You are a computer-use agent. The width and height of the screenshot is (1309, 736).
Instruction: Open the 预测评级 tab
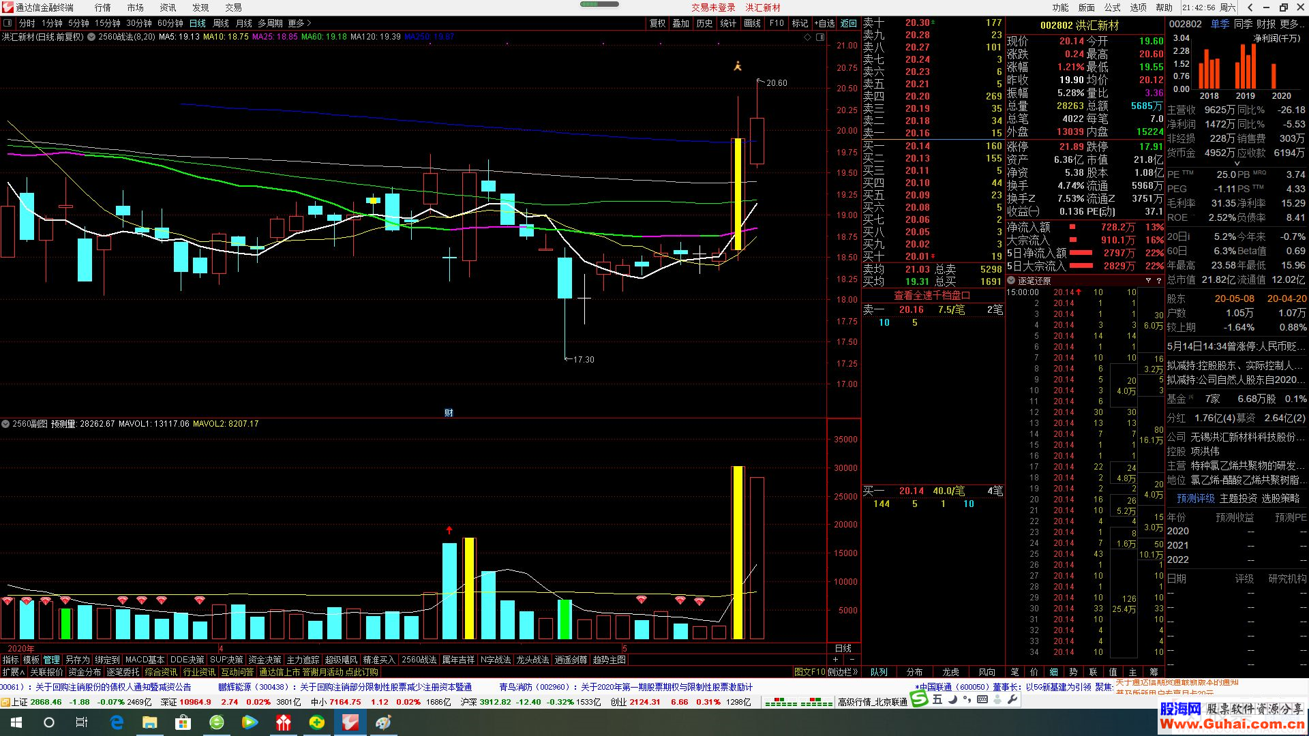(x=1195, y=498)
